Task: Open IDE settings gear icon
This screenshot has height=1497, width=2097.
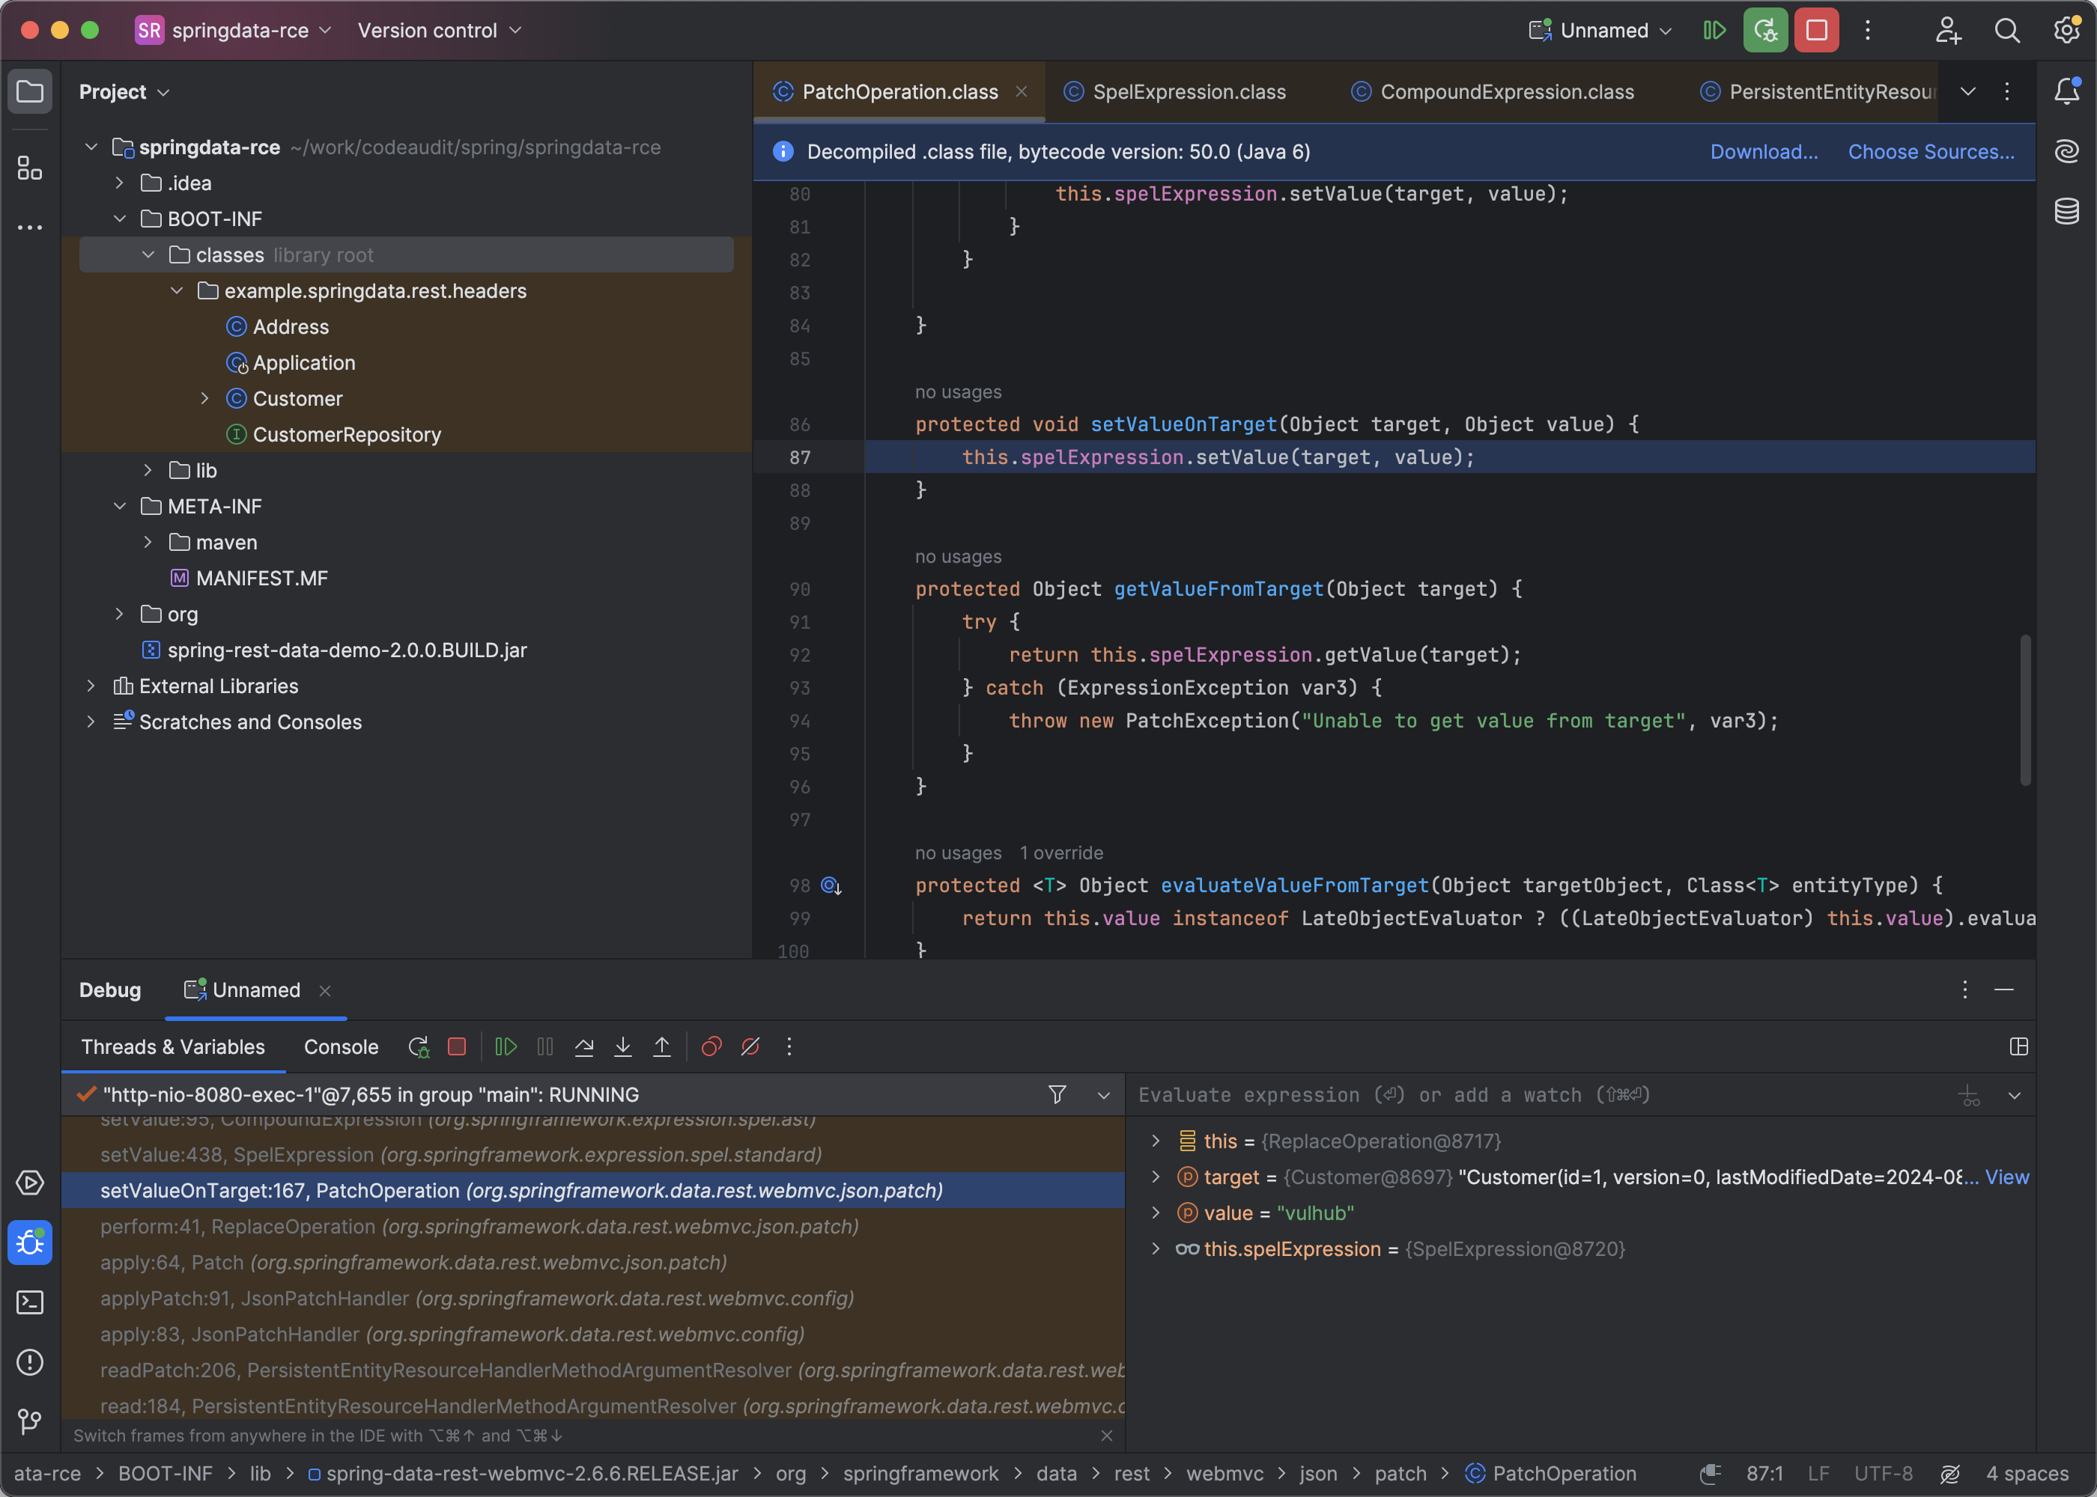Action: (2066, 31)
